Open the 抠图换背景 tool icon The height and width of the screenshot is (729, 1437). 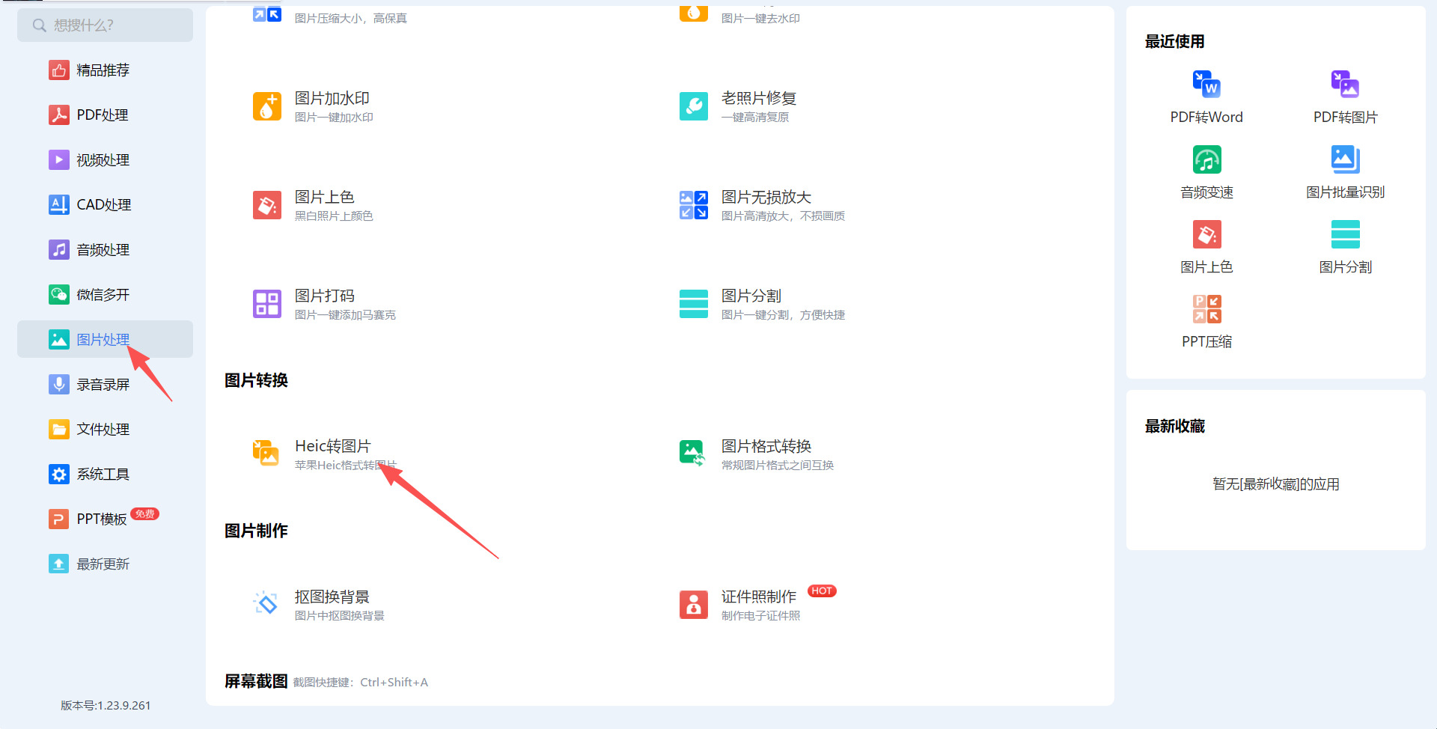[x=266, y=603]
